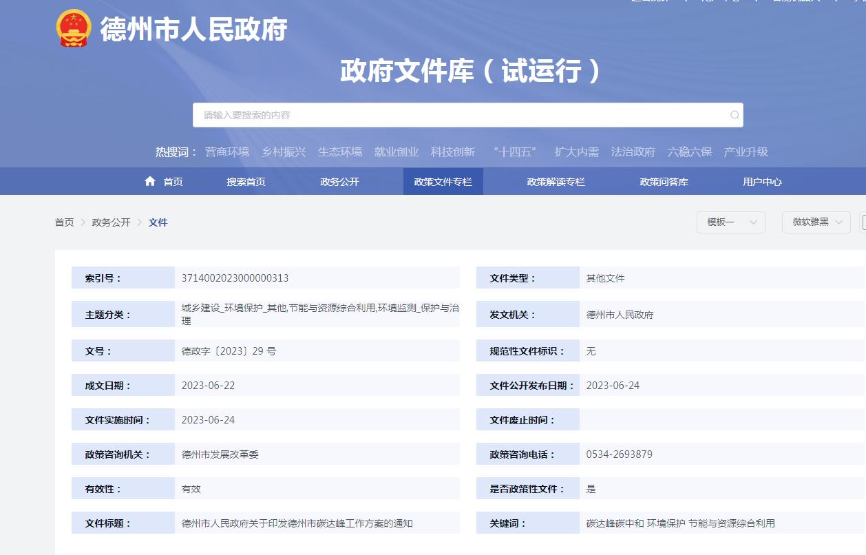866x555 pixels.
Task: Go to 用户中心 from the navigation bar
Action: [x=761, y=181]
